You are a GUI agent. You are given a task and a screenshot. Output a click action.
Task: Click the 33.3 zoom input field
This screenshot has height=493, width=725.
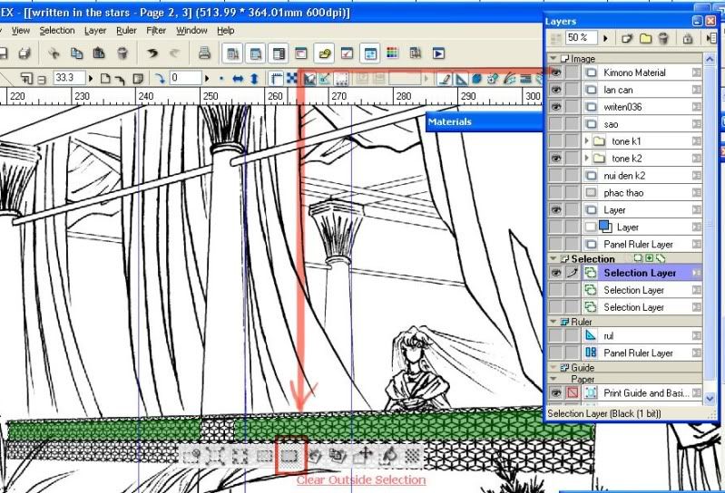point(69,79)
